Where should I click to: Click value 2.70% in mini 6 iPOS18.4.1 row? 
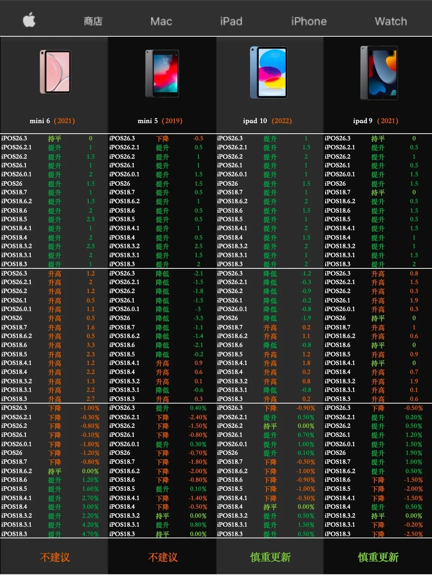91,498
